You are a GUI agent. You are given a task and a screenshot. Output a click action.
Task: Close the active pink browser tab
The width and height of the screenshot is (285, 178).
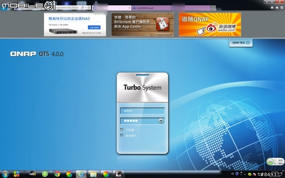click(129, 8)
